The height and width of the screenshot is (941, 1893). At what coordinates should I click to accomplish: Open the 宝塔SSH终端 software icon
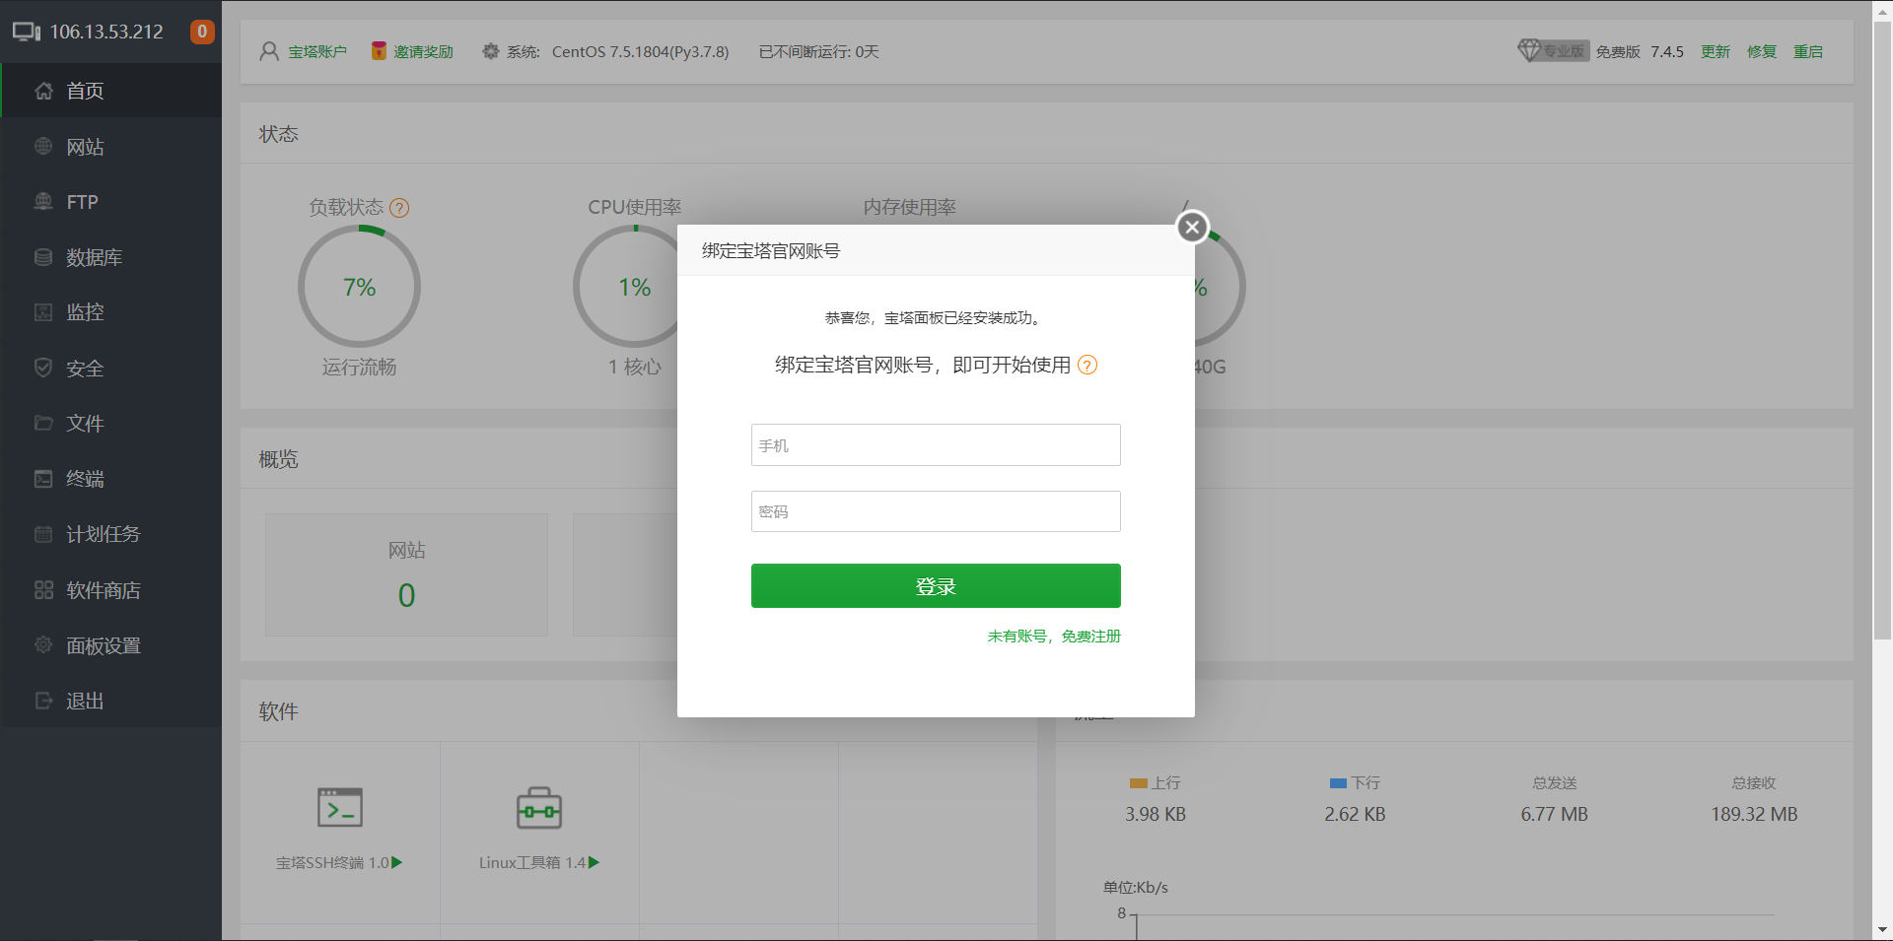tap(340, 807)
